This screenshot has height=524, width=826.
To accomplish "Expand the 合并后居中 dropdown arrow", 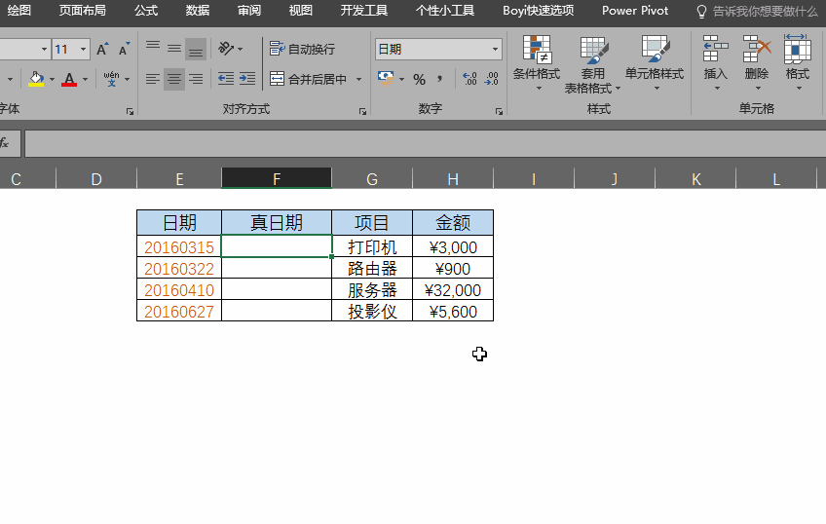I will point(358,80).
